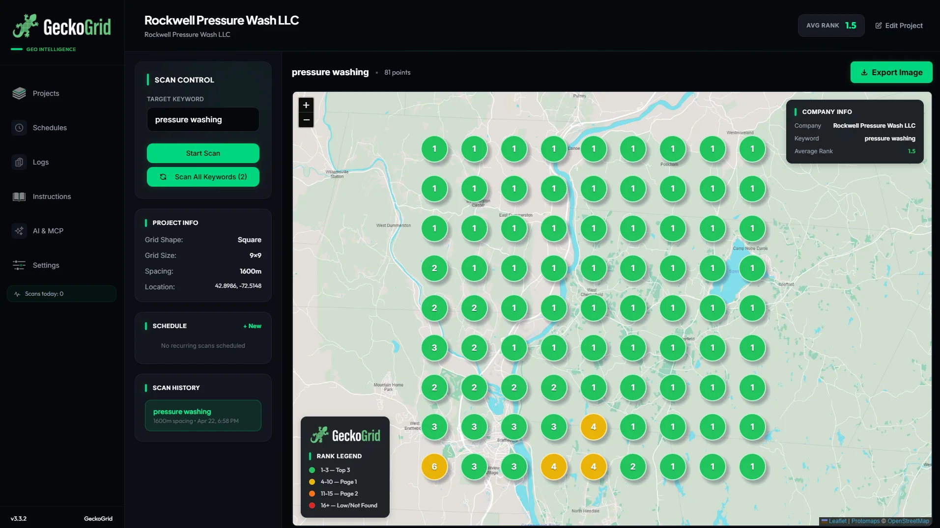Click the 'pressure washing' map heading
Viewport: 940px width, 528px height.
point(330,72)
